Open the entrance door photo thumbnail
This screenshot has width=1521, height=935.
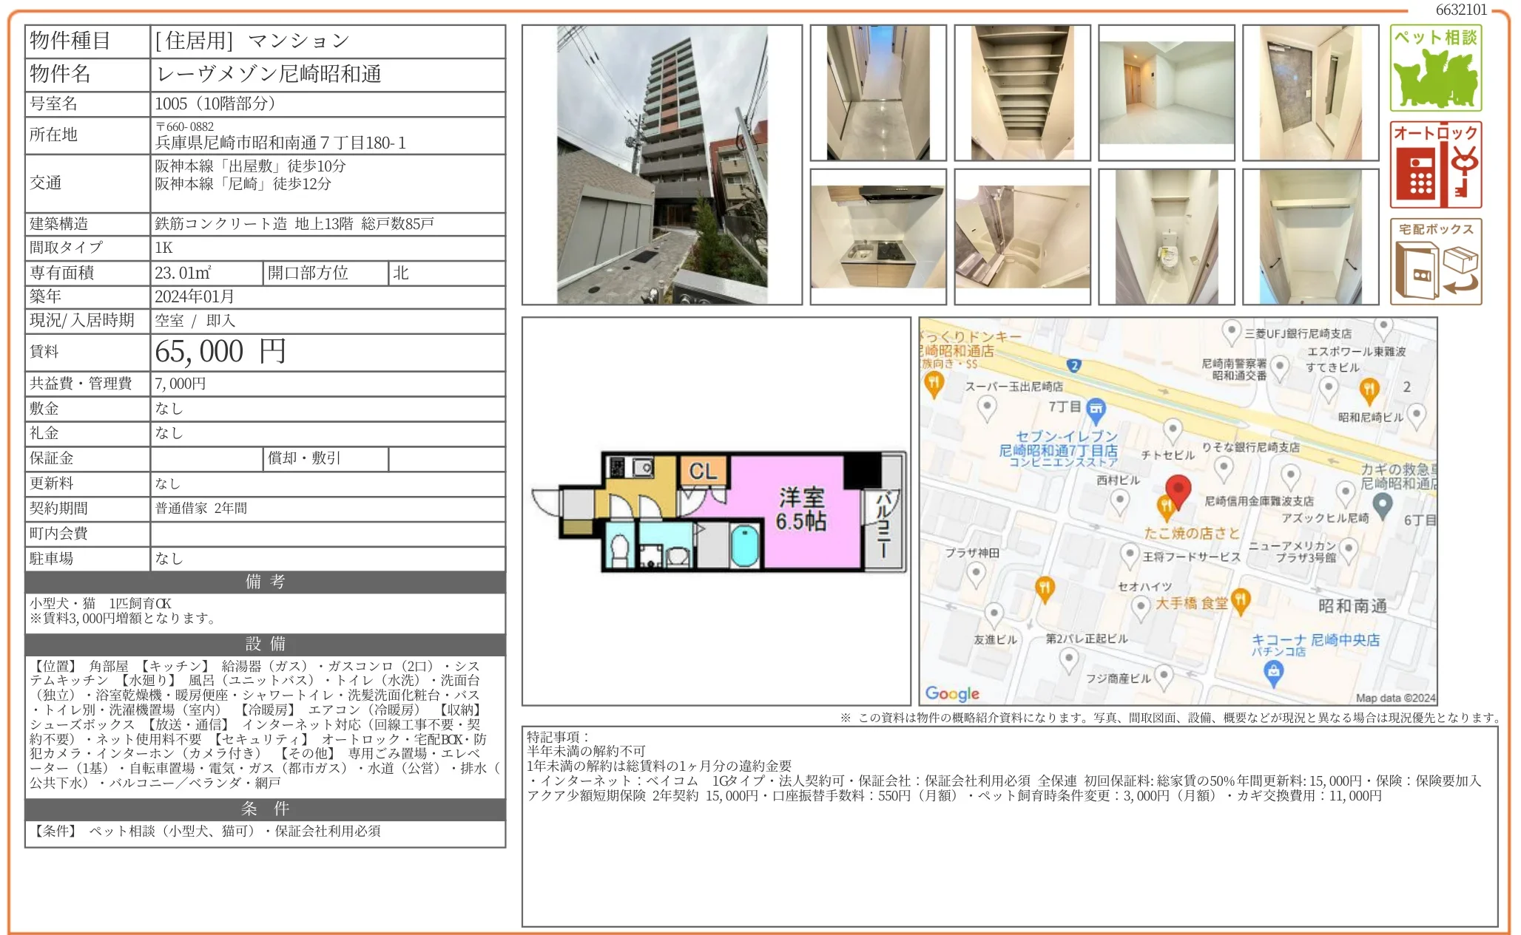(1310, 93)
